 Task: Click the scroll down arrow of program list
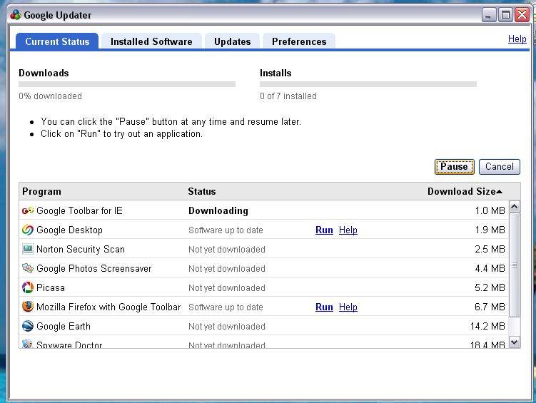[x=515, y=342]
